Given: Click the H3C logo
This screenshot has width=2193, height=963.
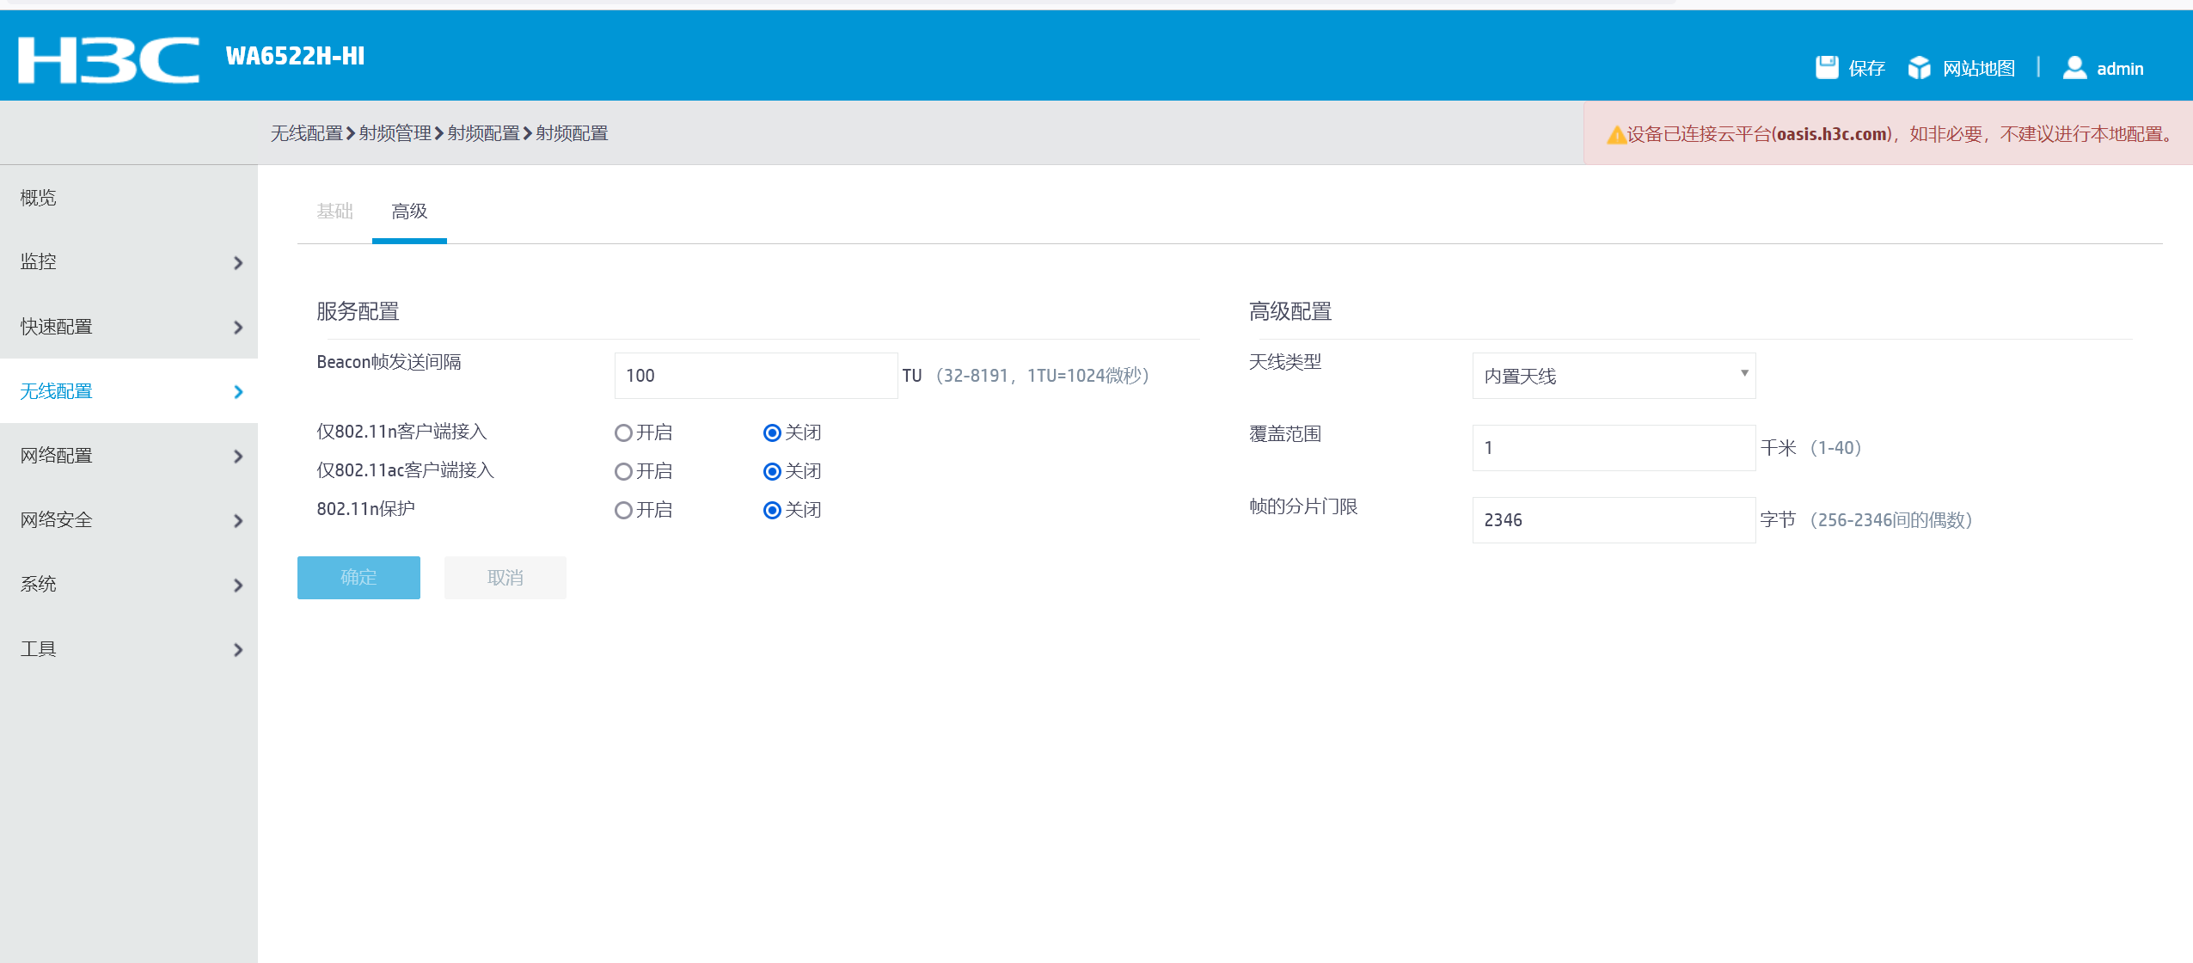Looking at the screenshot, I should pos(108,59).
